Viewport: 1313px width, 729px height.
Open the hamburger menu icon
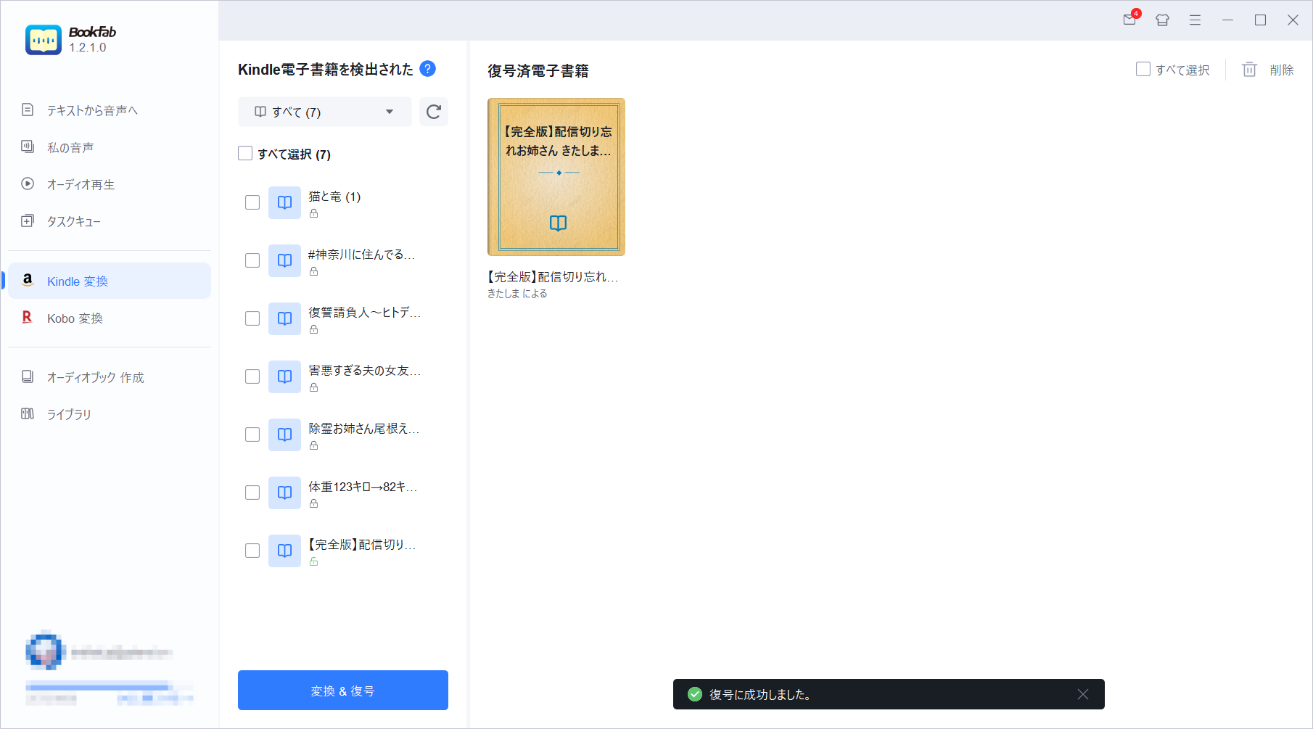pyautogui.click(x=1194, y=20)
